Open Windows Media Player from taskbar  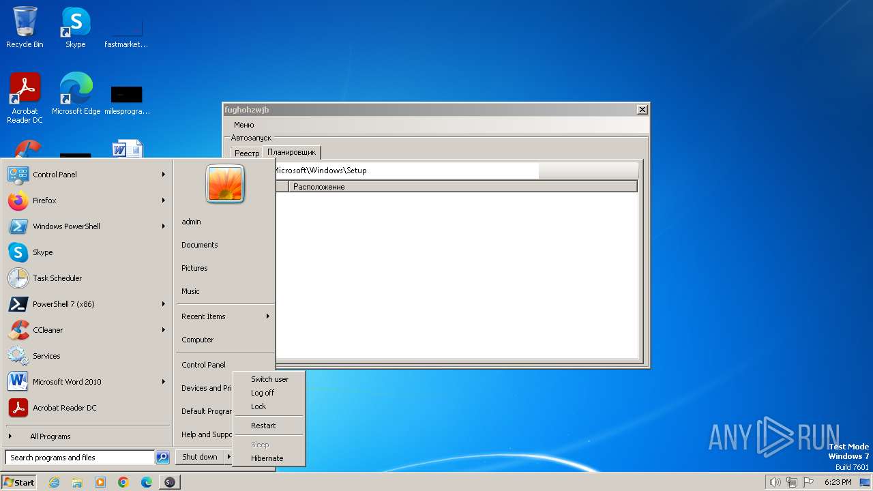point(100,482)
